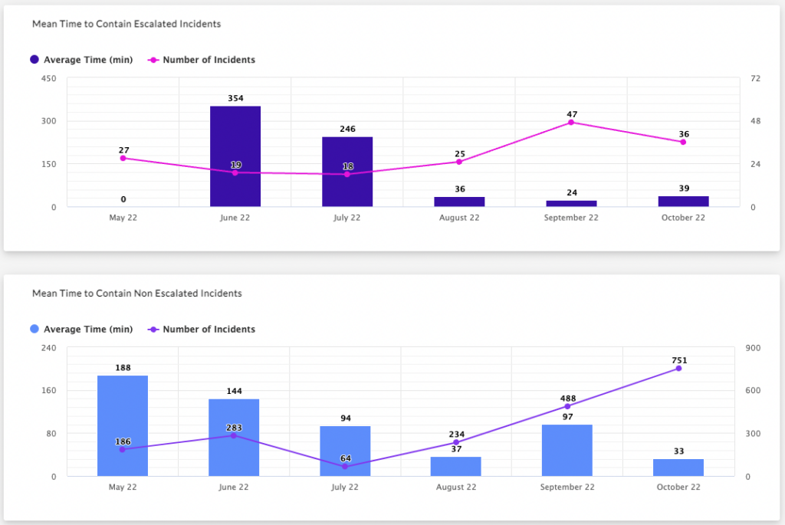
Task: Select the September line point labeled 488
Action: coord(567,406)
